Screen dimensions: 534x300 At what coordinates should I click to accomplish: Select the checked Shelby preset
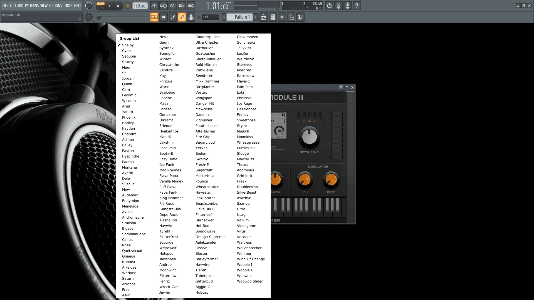pos(128,45)
